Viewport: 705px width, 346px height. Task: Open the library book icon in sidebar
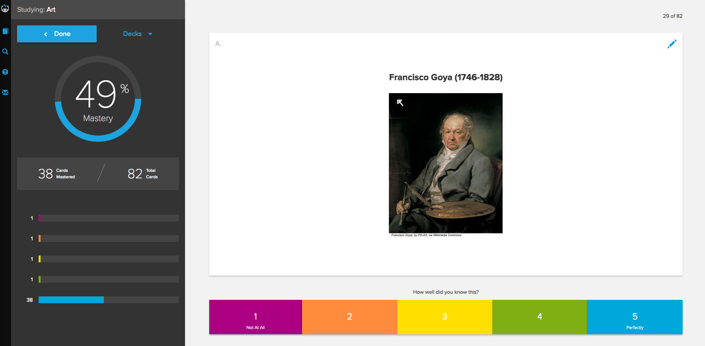(x=5, y=31)
